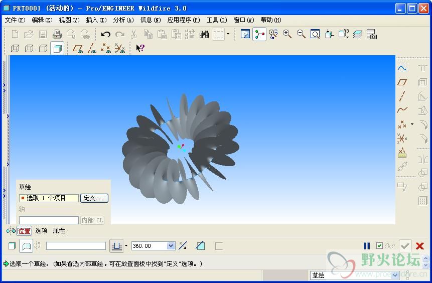Click the Datum Plane tool

402,82
